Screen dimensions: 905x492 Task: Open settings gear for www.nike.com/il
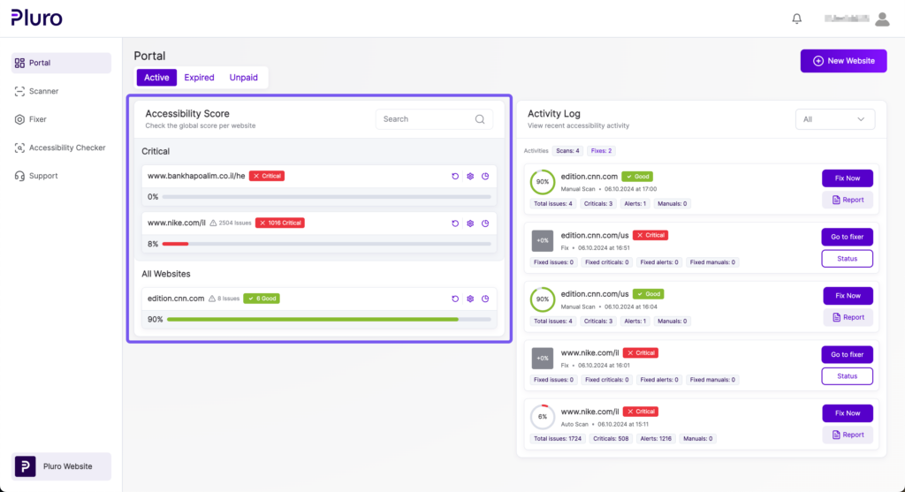[x=470, y=223]
